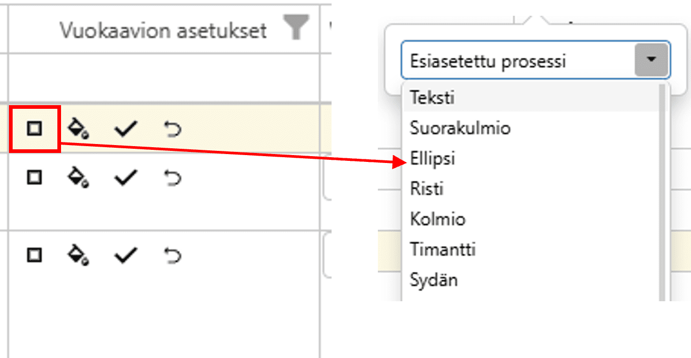Select Teksti from the shape list

coord(433,98)
